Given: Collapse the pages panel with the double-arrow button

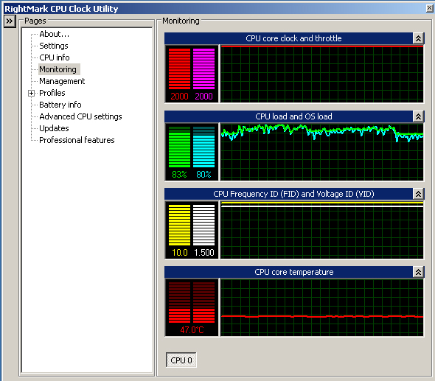Looking at the screenshot, I should click(x=10, y=21).
